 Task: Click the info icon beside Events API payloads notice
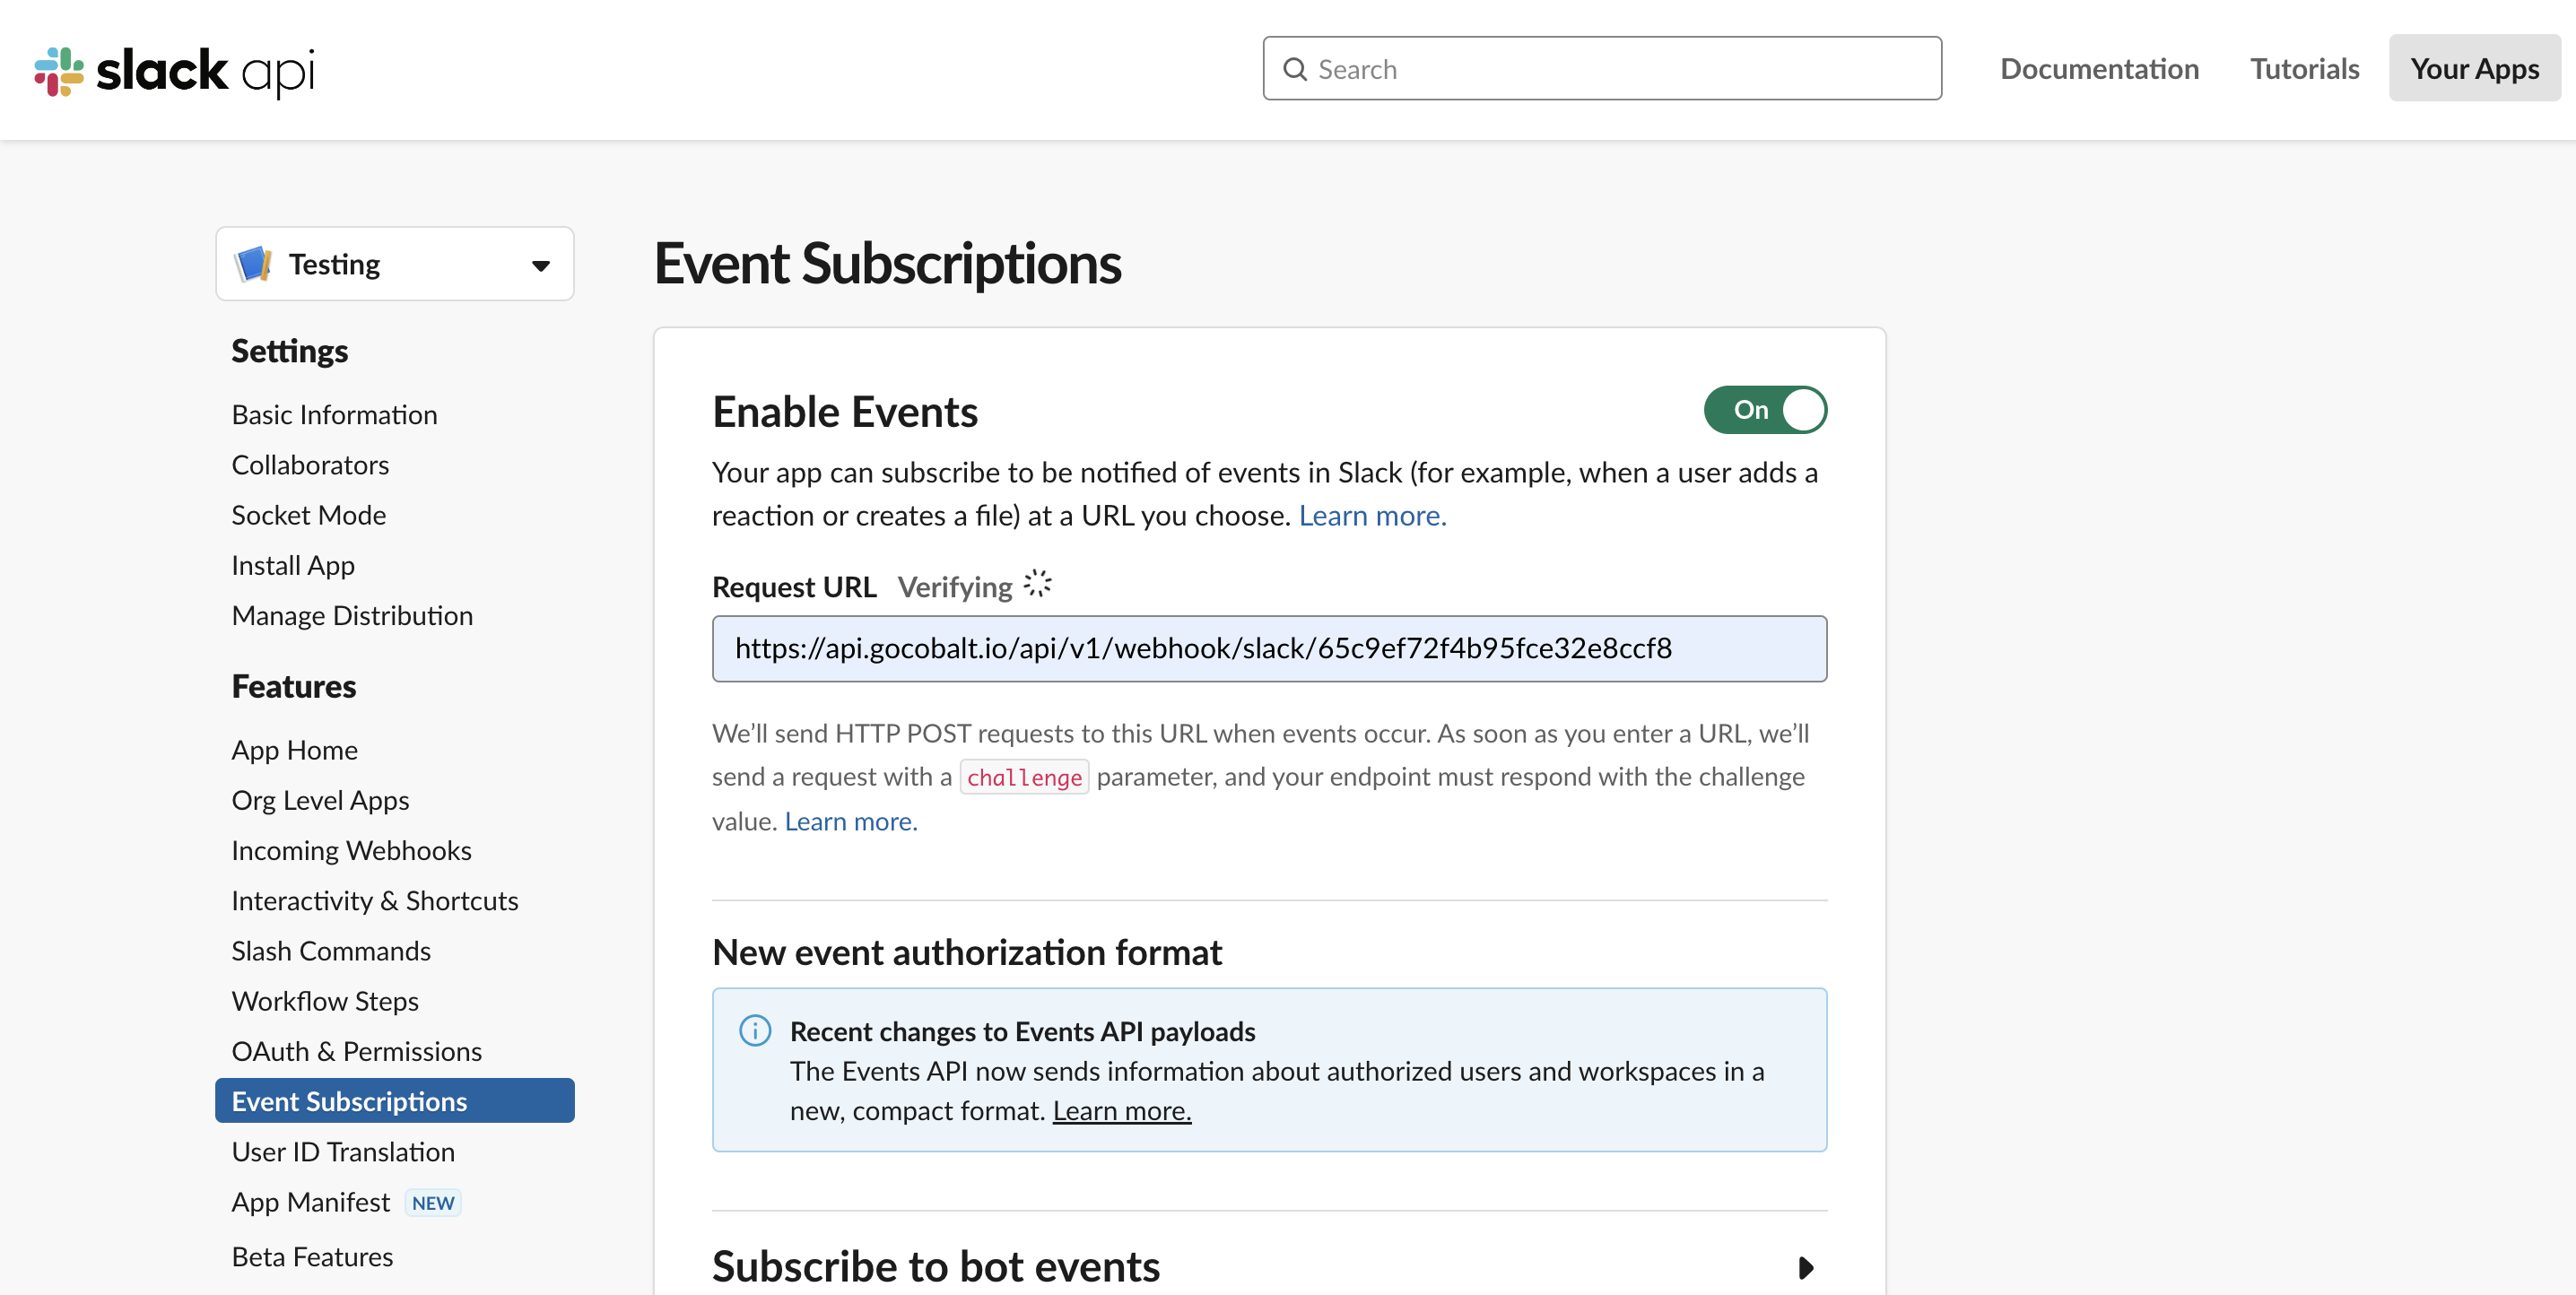tap(755, 1031)
